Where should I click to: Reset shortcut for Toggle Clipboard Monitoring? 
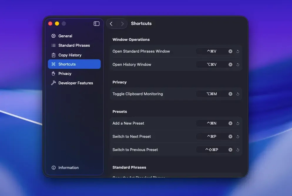(x=238, y=94)
